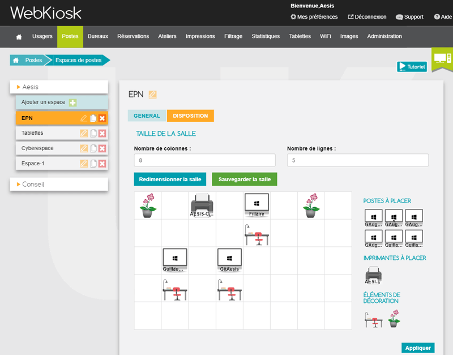Open the Impressions menu
Screen dimensions: 453x355
[200, 36]
